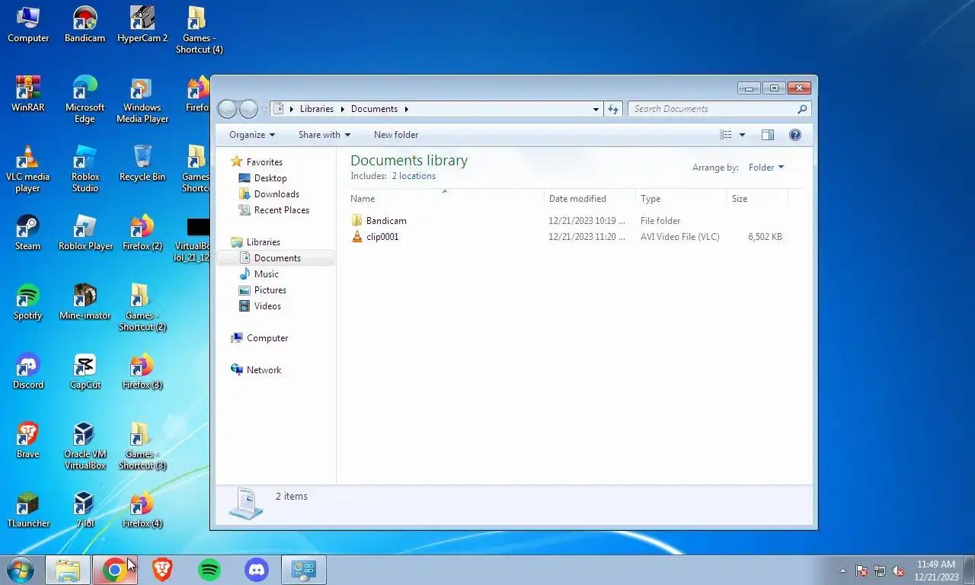Select the '7 lol' desktop icon

(x=85, y=510)
